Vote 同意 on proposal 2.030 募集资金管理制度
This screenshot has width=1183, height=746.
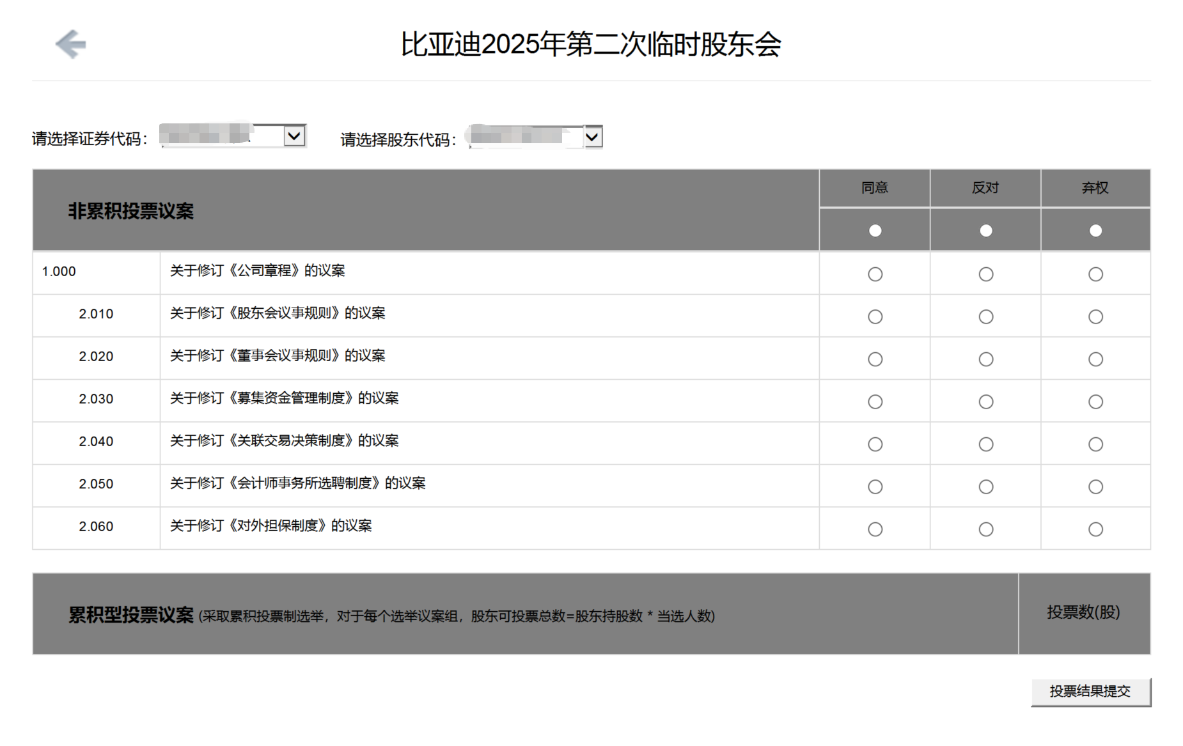875,402
